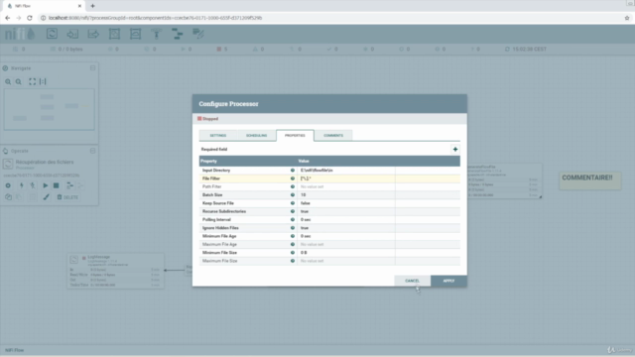Open configuration gear in Operate panel

[x=8, y=185]
